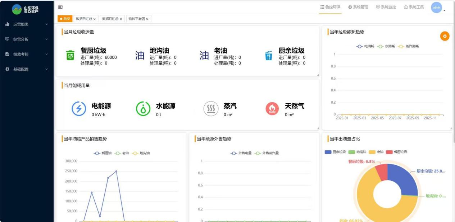
Task: Click the blue 厨余垃圾 bin icon
Action: (268, 56)
